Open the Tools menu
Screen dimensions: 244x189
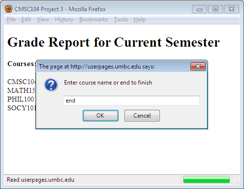(121, 19)
